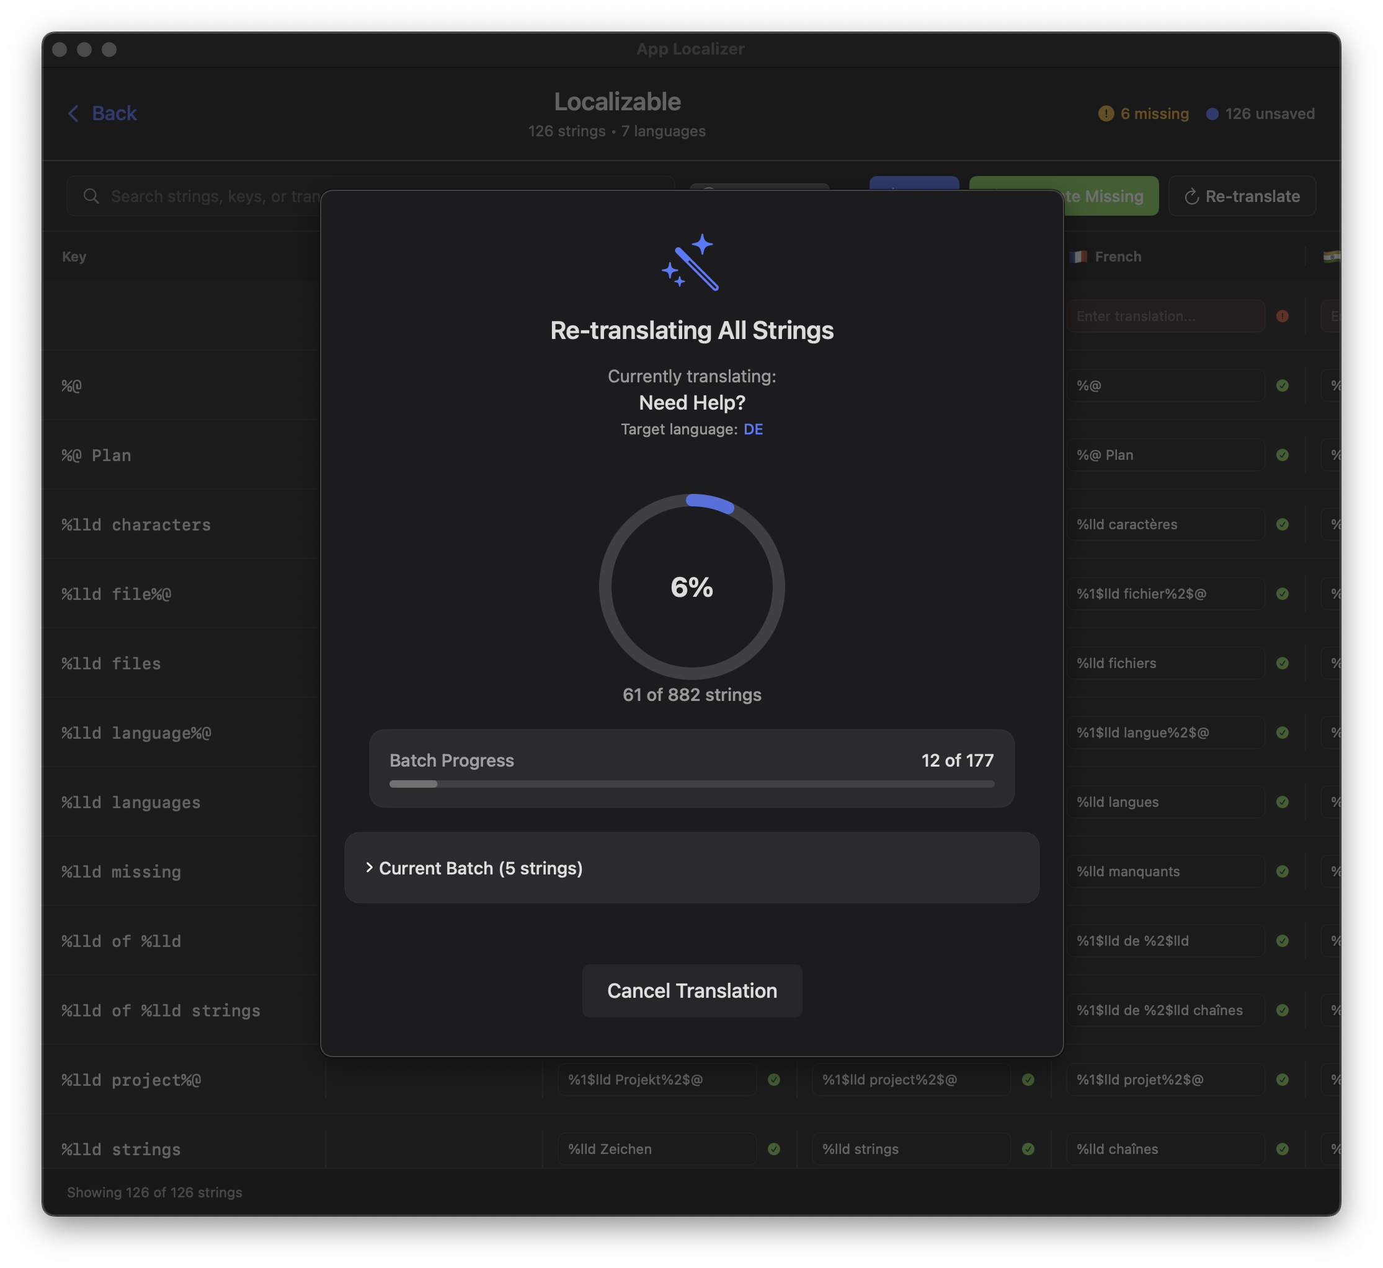Screen dimensions: 1383x1268
Task: Click the magic wand sparkle icon
Action: (691, 262)
